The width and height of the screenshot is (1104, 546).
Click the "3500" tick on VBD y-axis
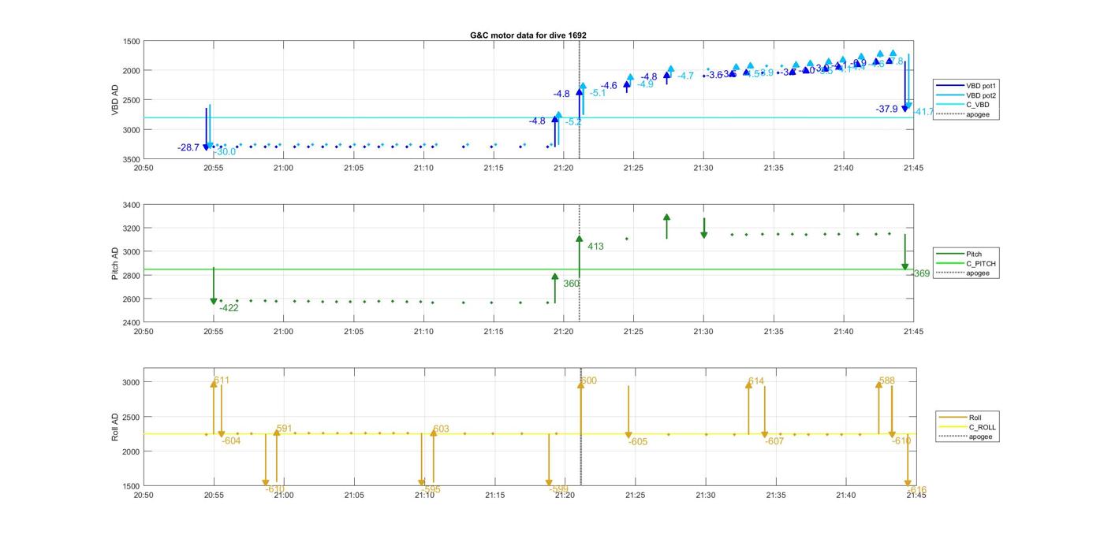[131, 159]
